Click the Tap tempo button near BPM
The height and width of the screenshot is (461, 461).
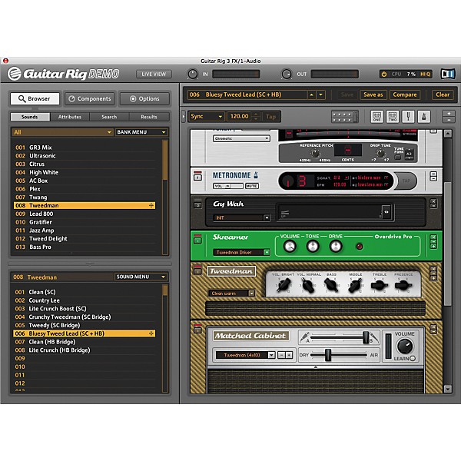(270, 117)
